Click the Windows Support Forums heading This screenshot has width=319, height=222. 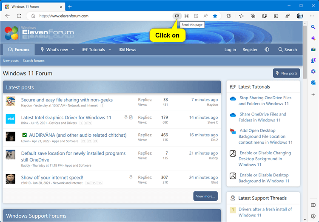pos(36,216)
